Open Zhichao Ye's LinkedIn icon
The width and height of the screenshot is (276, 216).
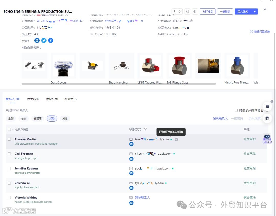point(131,188)
